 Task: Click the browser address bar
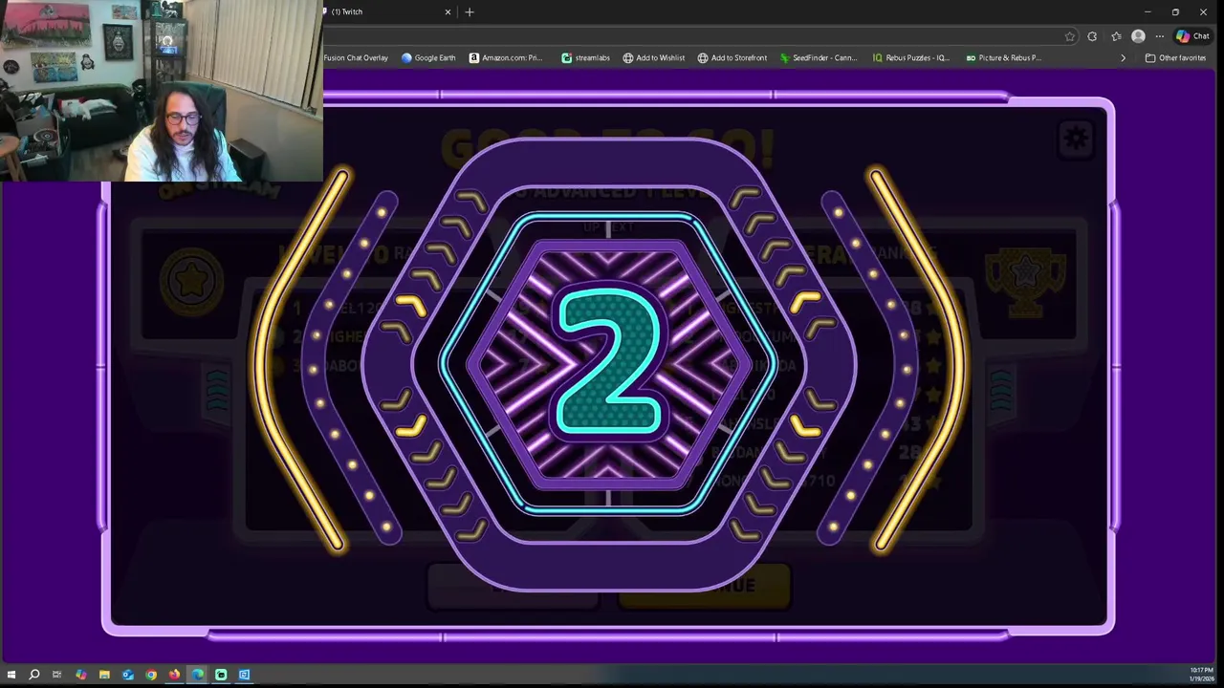click(688, 36)
